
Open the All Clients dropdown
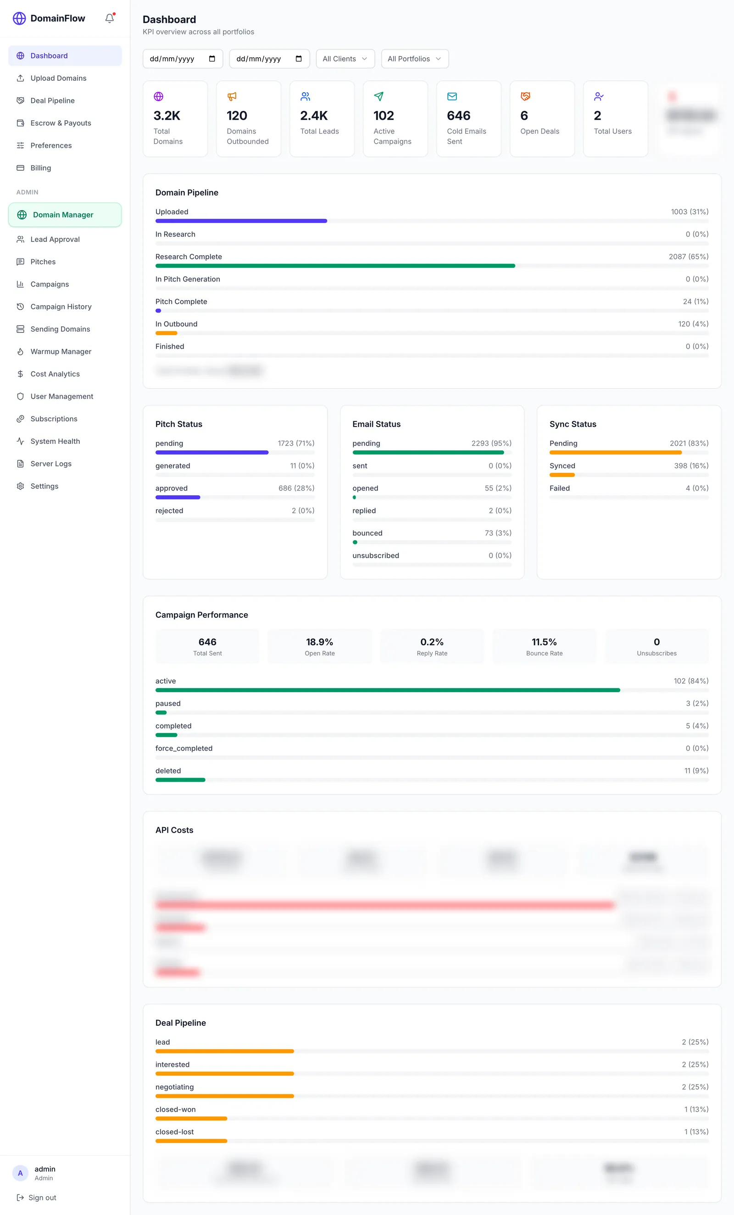pos(345,59)
